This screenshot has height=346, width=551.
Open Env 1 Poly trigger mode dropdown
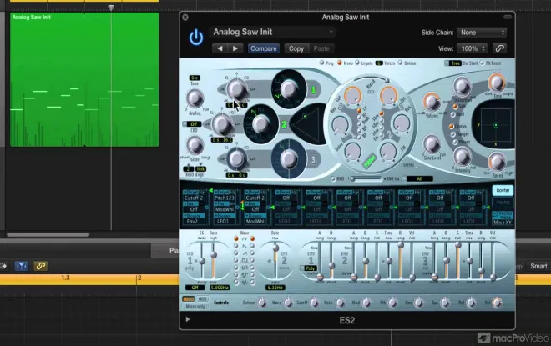pos(309,268)
